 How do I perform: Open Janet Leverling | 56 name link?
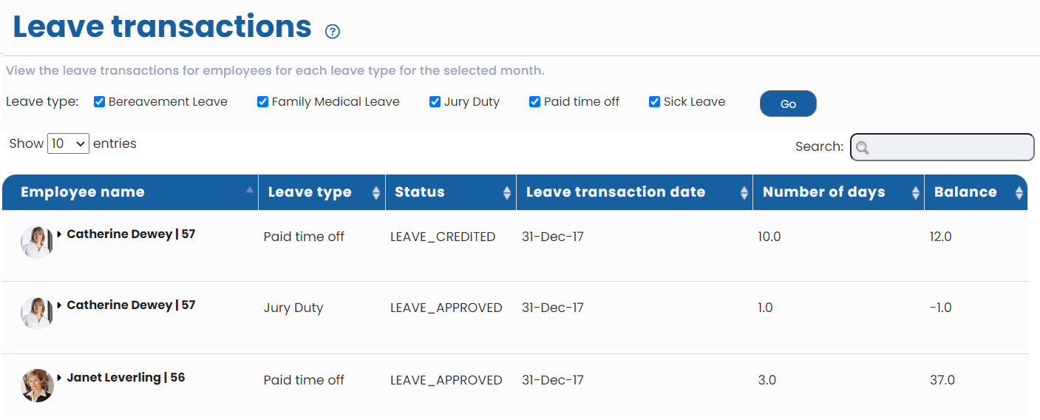[126, 378]
